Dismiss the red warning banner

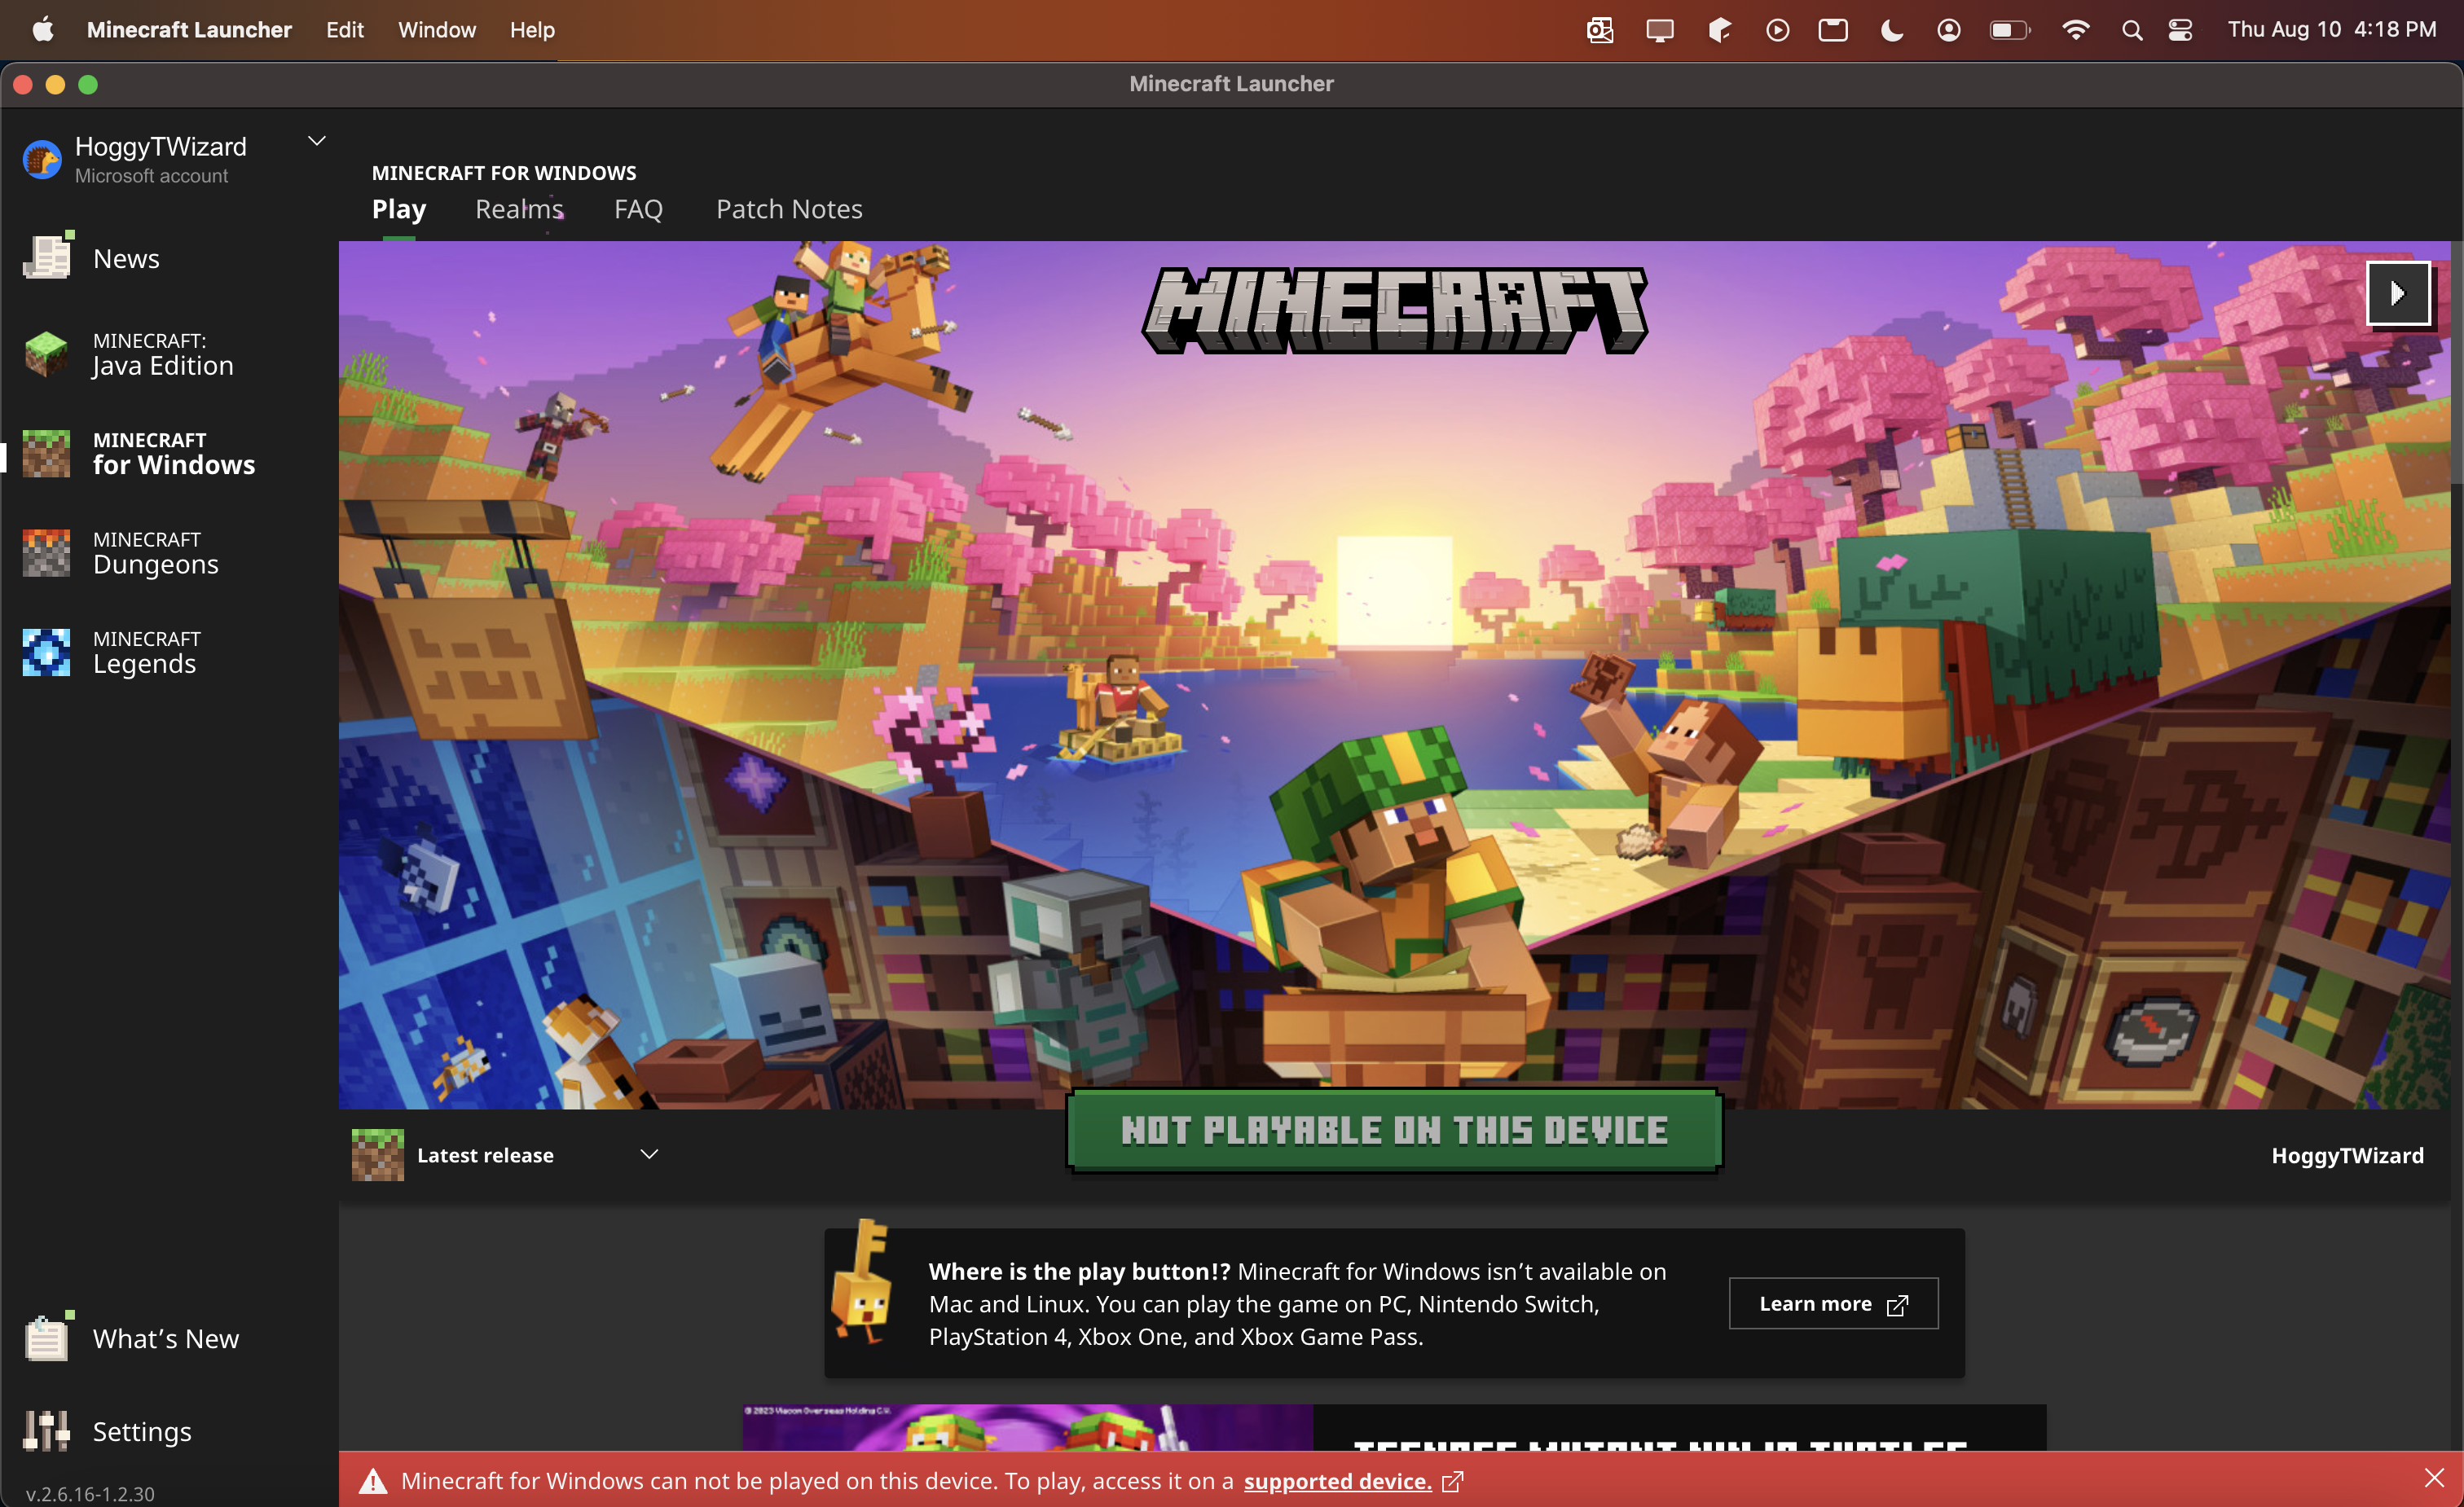click(x=2434, y=1479)
